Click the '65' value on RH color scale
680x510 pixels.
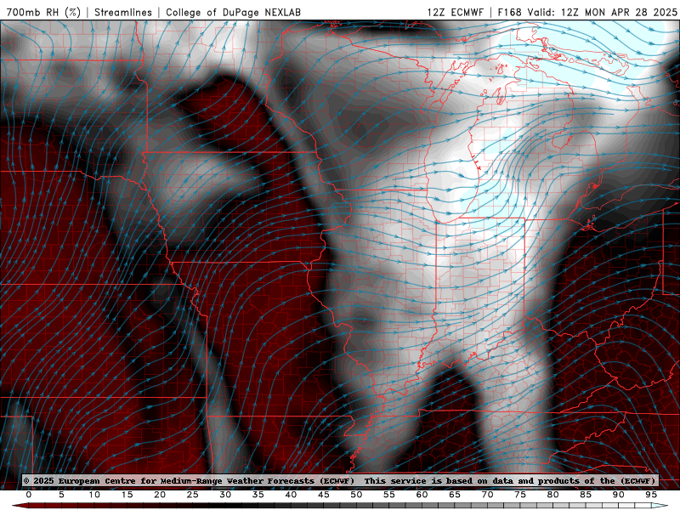[x=455, y=495]
